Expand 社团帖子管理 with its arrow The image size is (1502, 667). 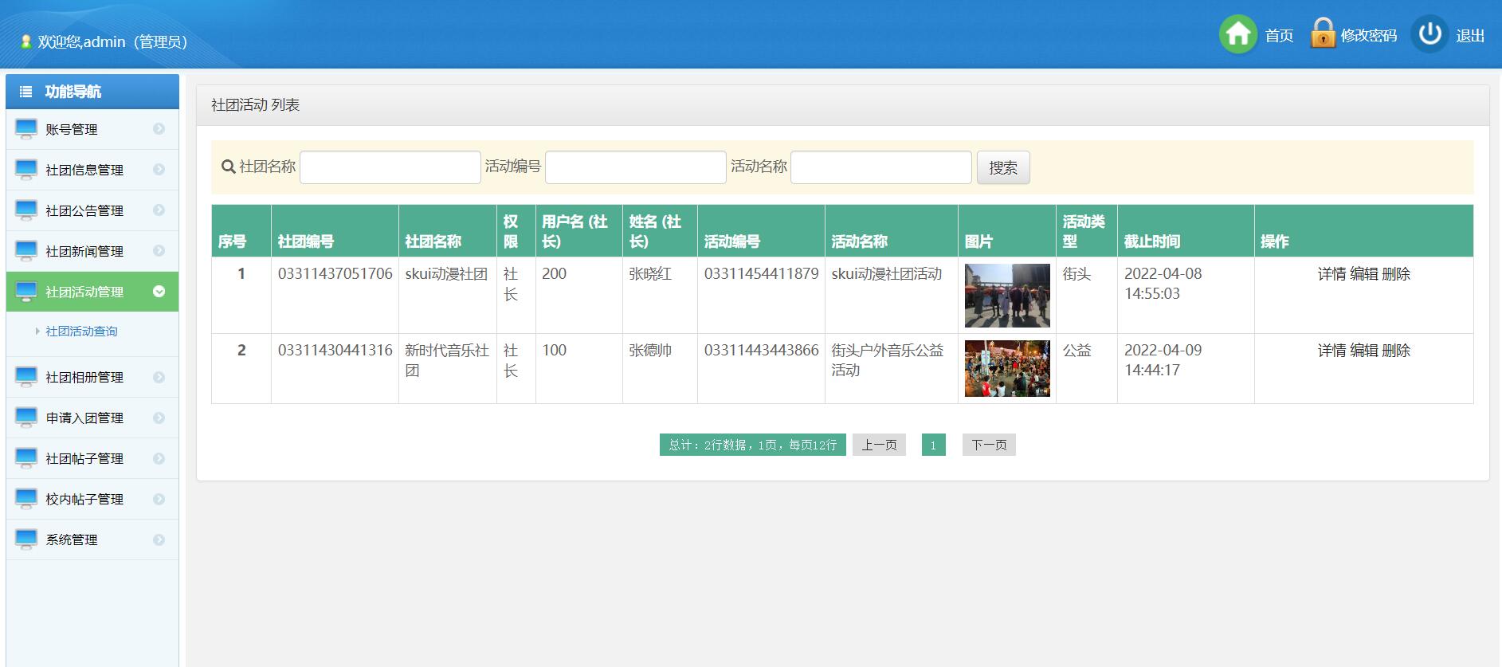159,457
